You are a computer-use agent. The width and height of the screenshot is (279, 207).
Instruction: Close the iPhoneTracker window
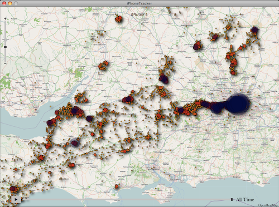point(4,3)
